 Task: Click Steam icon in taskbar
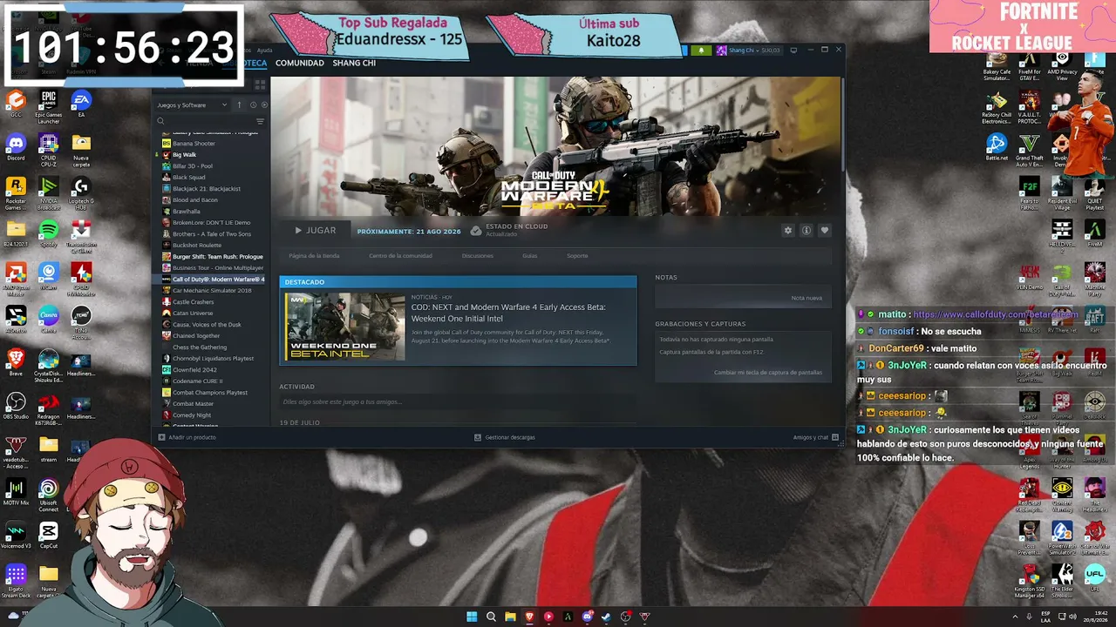click(606, 617)
